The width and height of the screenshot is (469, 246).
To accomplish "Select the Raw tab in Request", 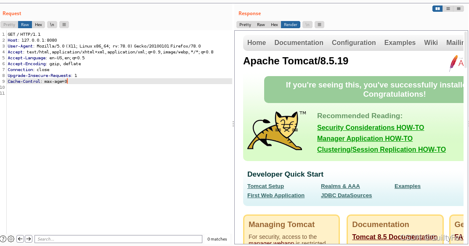I will coord(25,24).
